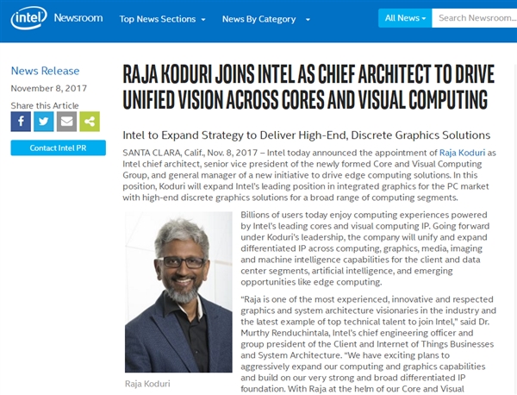Click the November 8, 2017 date text
517x395 pixels.
pyautogui.click(x=49, y=89)
